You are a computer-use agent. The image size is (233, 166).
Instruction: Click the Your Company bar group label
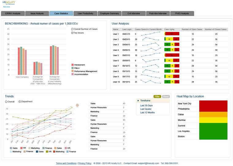tap(22, 77)
